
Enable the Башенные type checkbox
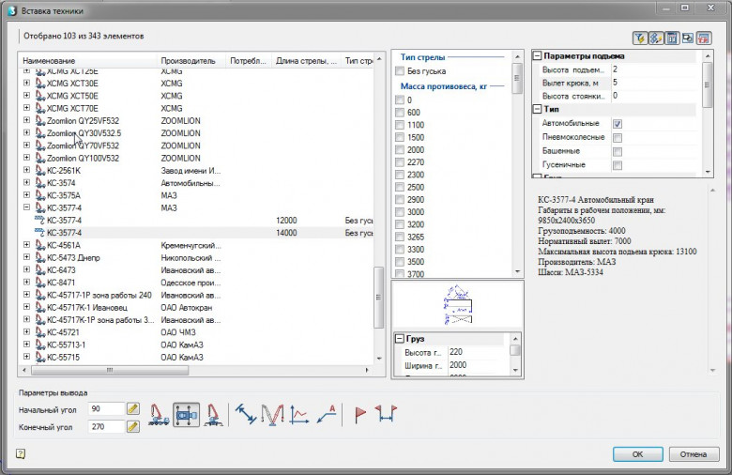(618, 152)
